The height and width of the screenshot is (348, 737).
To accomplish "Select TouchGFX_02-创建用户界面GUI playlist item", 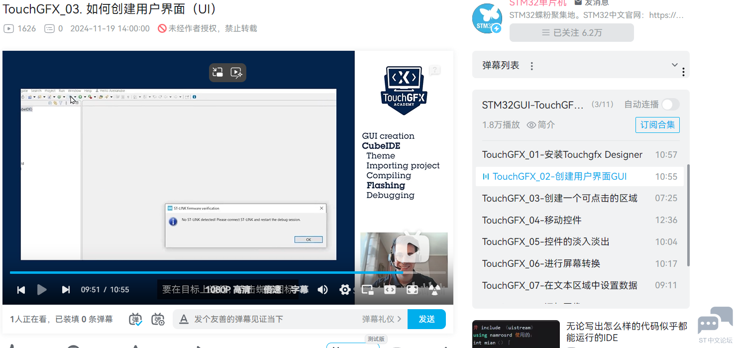I will pos(580,176).
